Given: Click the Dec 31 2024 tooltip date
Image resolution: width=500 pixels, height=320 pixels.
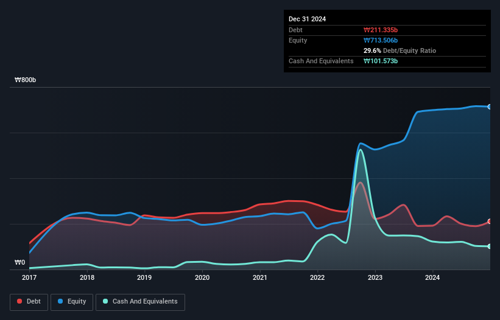Looking at the screenshot, I should coord(307,19).
